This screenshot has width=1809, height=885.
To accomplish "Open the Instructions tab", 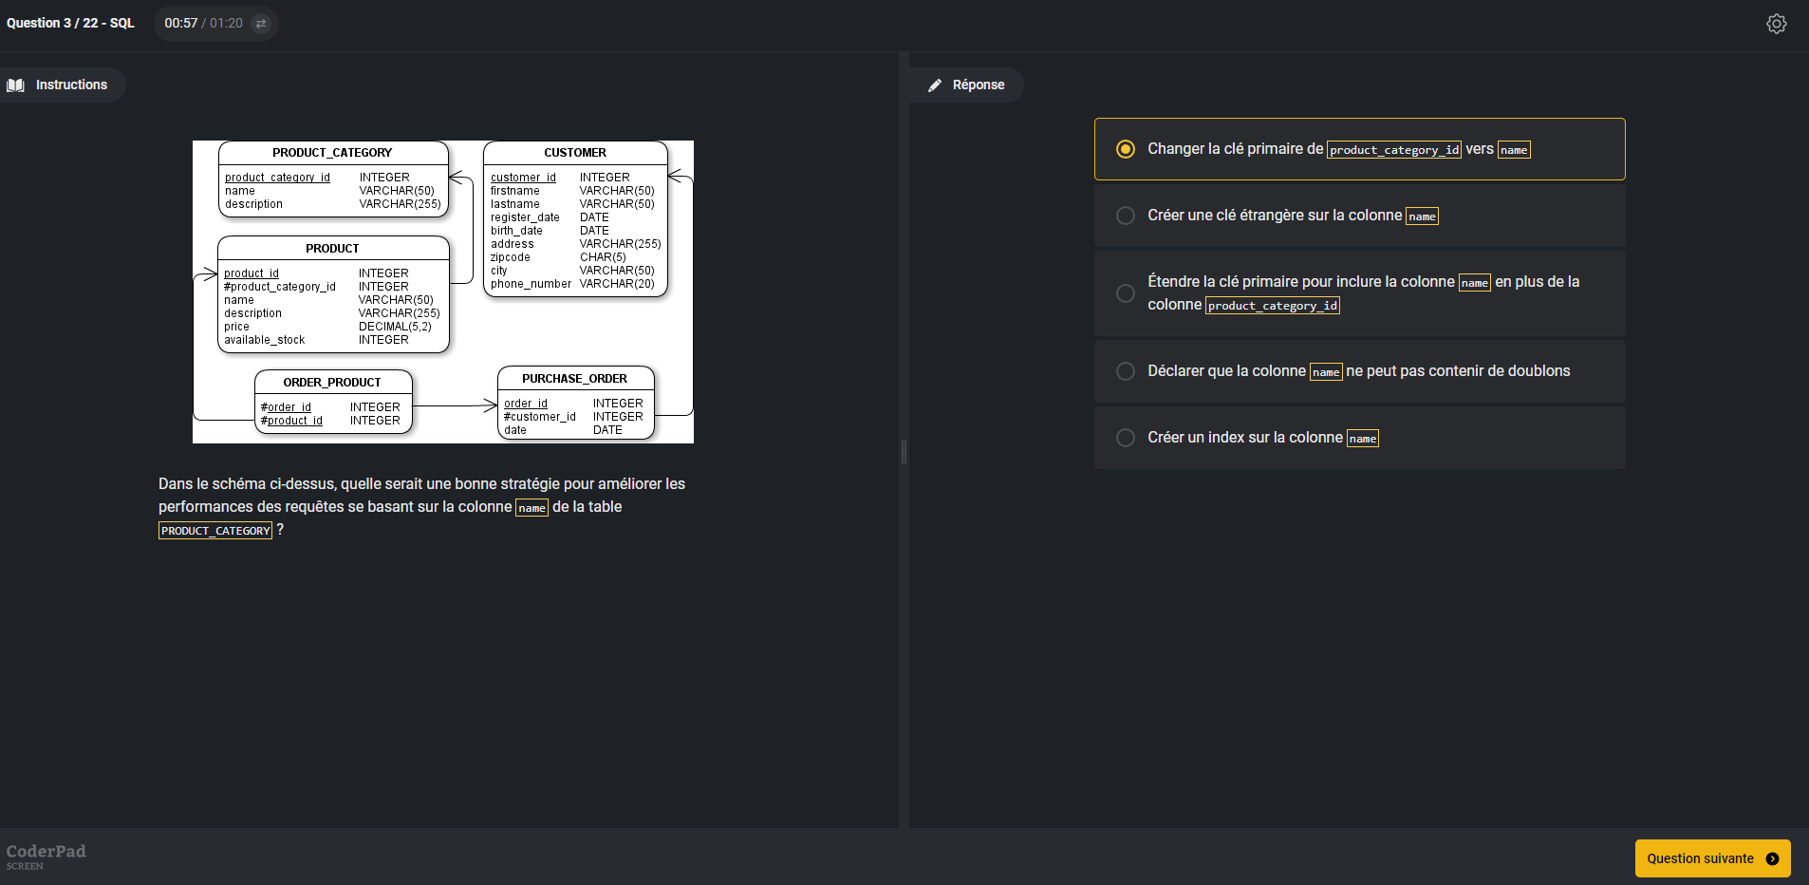I will click(62, 85).
